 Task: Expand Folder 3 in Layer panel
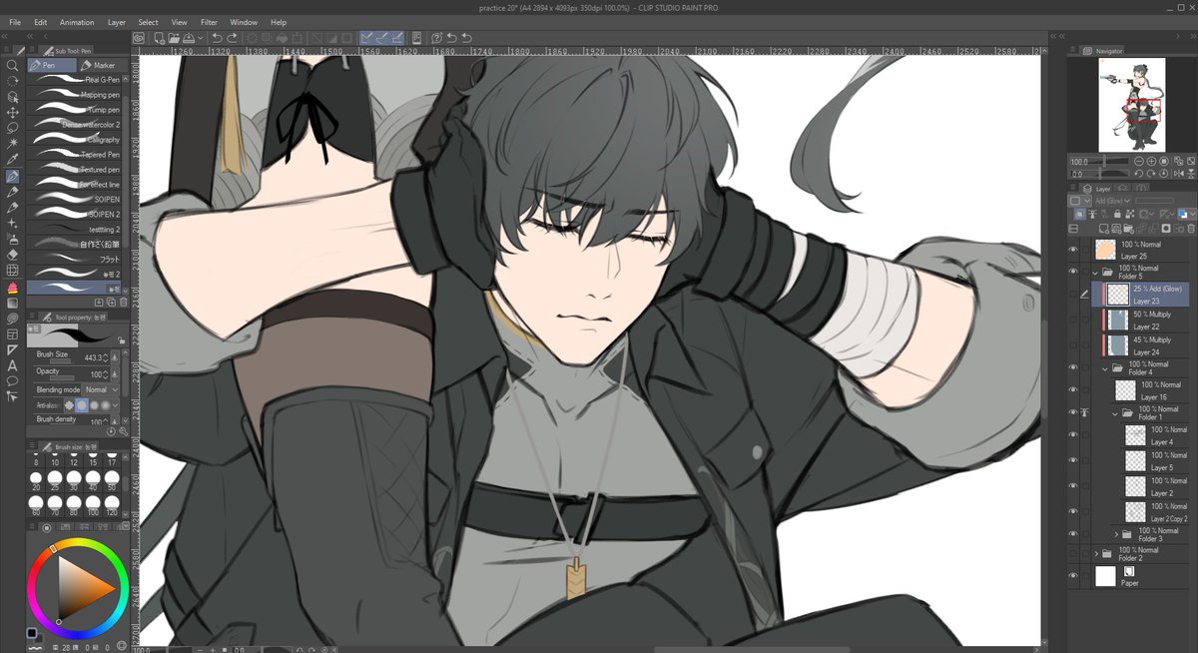click(1116, 534)
